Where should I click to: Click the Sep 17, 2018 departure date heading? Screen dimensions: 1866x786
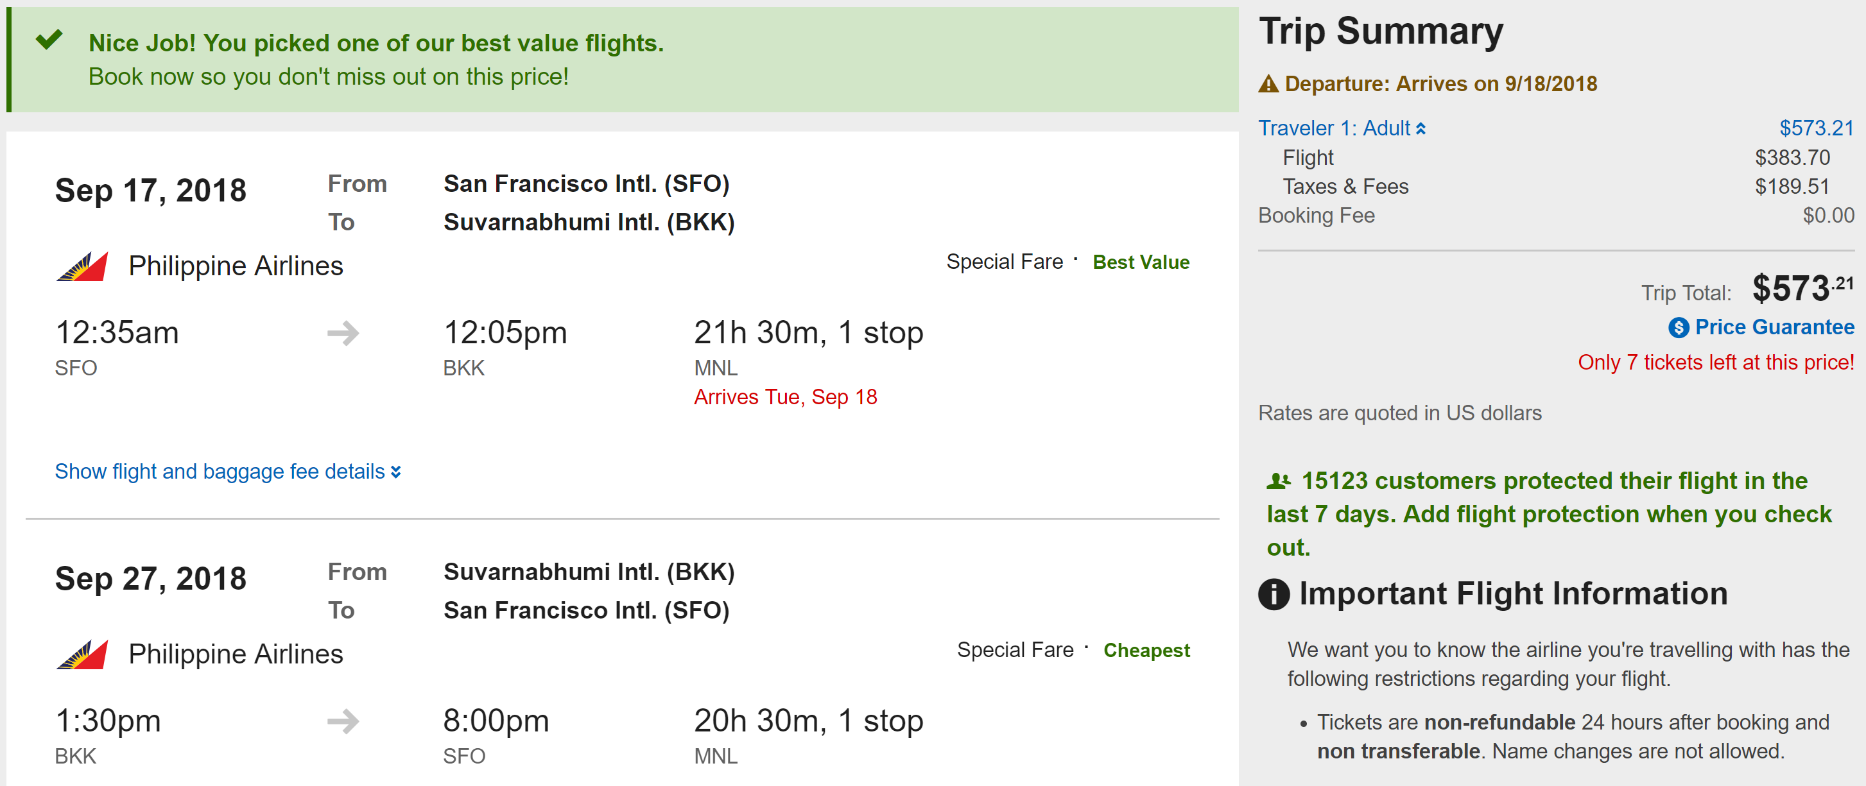click(x=151, y=191)
